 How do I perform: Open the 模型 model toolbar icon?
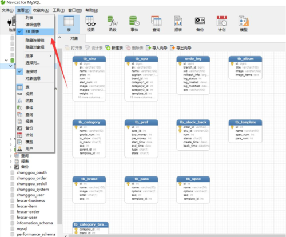(244, 24)
